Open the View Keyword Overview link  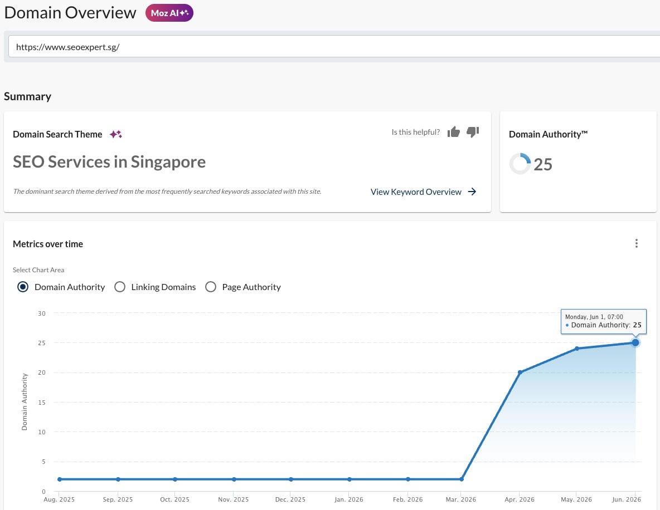[x=416, y=192]
